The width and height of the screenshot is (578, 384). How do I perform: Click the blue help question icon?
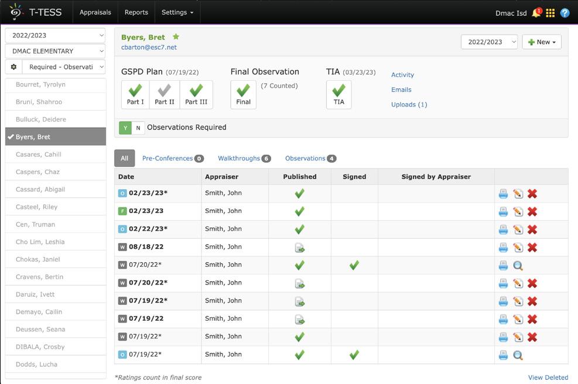click(565, 13)
